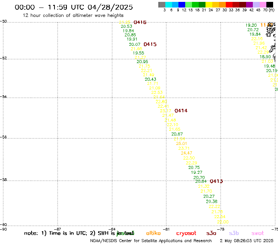Click the wave height value 19.91
Screen dimensions: 278x244
pyautogui.click(x=132, y=39)
